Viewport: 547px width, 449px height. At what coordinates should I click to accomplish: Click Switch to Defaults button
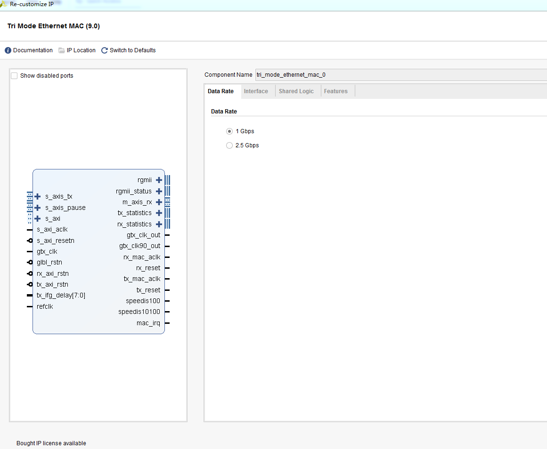pos(132,50)
